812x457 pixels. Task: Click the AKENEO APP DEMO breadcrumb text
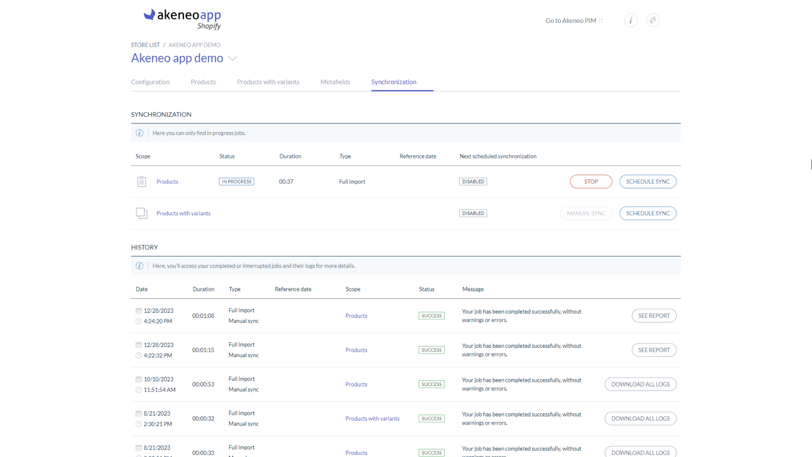(194, 45)
